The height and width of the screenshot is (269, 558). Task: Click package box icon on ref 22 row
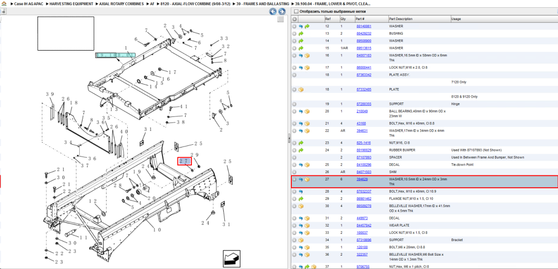click(x=307, y=131)
